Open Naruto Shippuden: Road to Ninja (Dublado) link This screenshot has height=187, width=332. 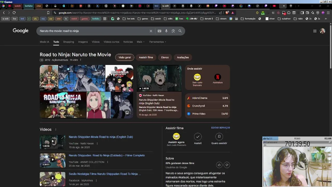107,155
